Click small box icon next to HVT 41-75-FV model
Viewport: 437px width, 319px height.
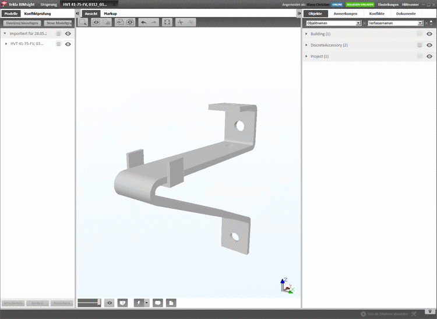point(58,44)
